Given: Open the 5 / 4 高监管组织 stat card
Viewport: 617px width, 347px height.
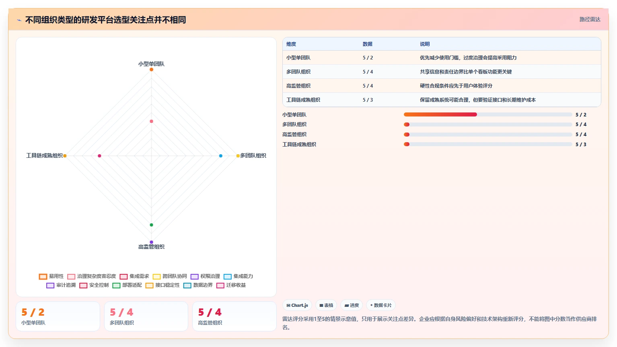Looking at the screenshot, I should [234, 316].
